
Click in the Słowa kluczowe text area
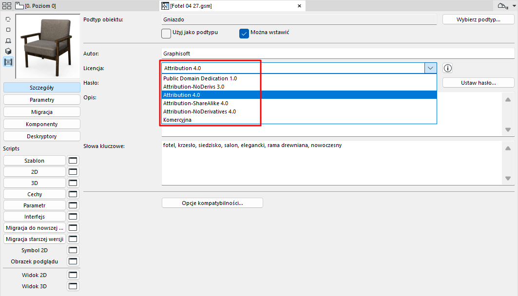[x=332, y=163]
